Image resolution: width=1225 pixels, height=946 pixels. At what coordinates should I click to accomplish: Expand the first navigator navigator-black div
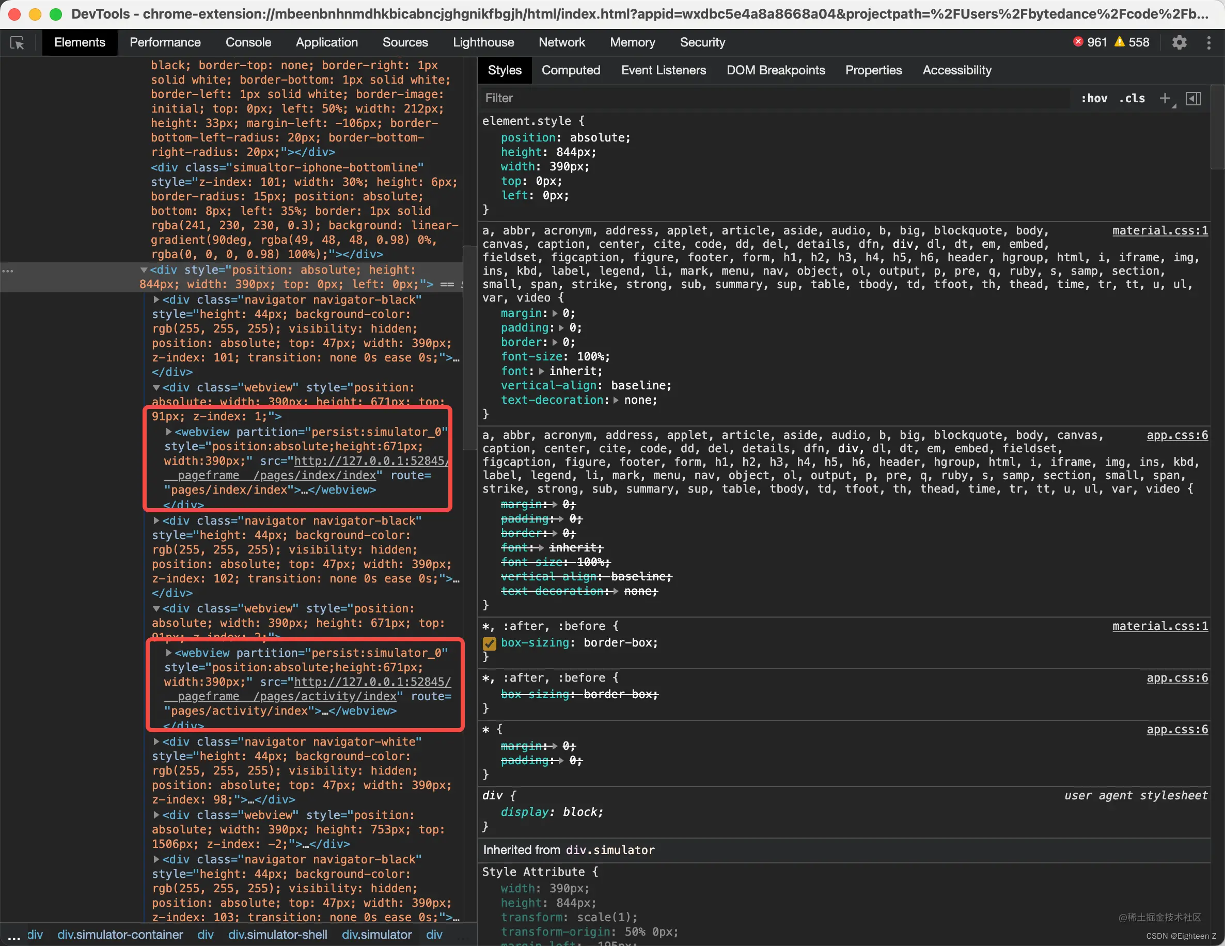pos(156,300)
